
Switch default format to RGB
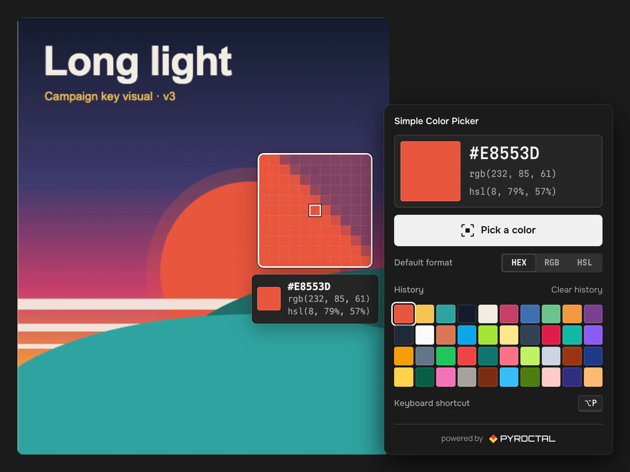tap(552, 263)
